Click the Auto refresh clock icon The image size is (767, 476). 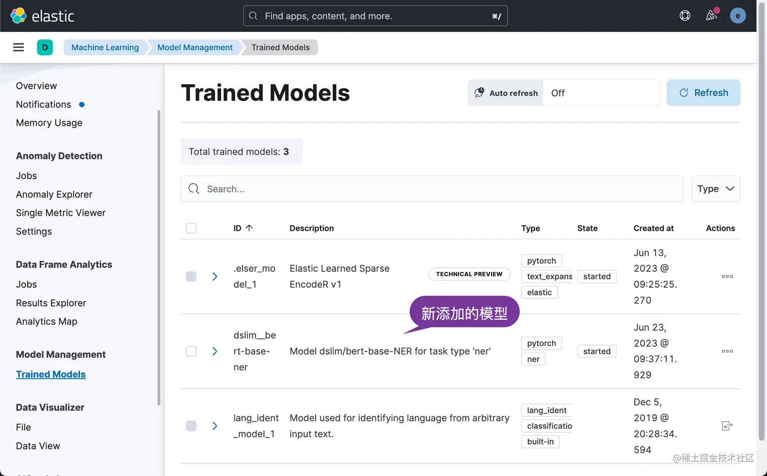tap(479, 93)
